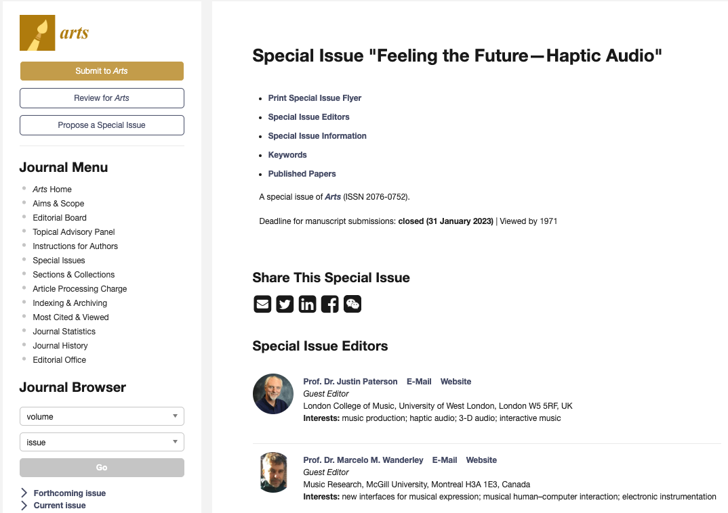Image resolution: width=728 pixels, height=513 pixels.
Task: Click the greyed Go button
Action: pyautogui.click(x=102, y=468)
